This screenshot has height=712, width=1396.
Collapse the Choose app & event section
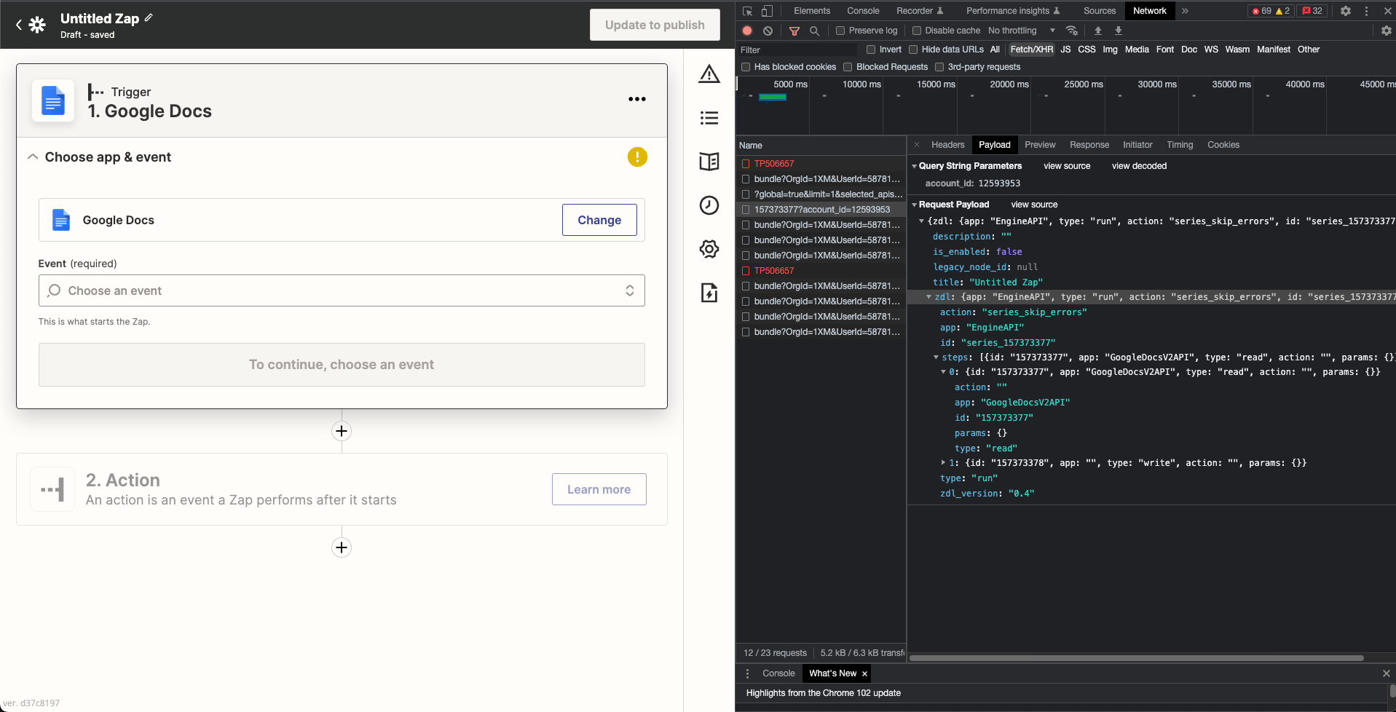33,157
